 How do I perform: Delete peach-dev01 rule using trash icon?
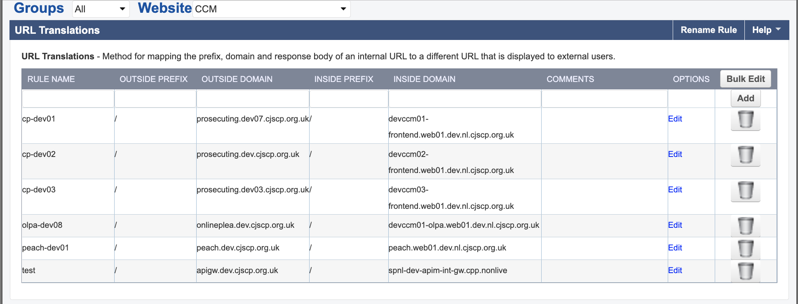pos(745,249)
